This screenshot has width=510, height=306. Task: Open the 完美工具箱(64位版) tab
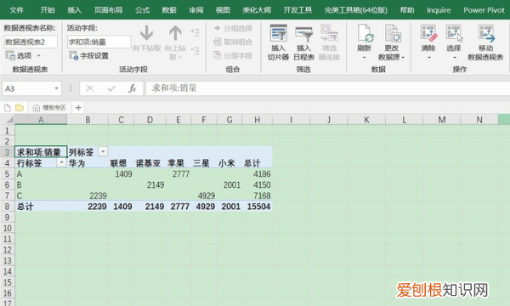click(x=356, y=10)
